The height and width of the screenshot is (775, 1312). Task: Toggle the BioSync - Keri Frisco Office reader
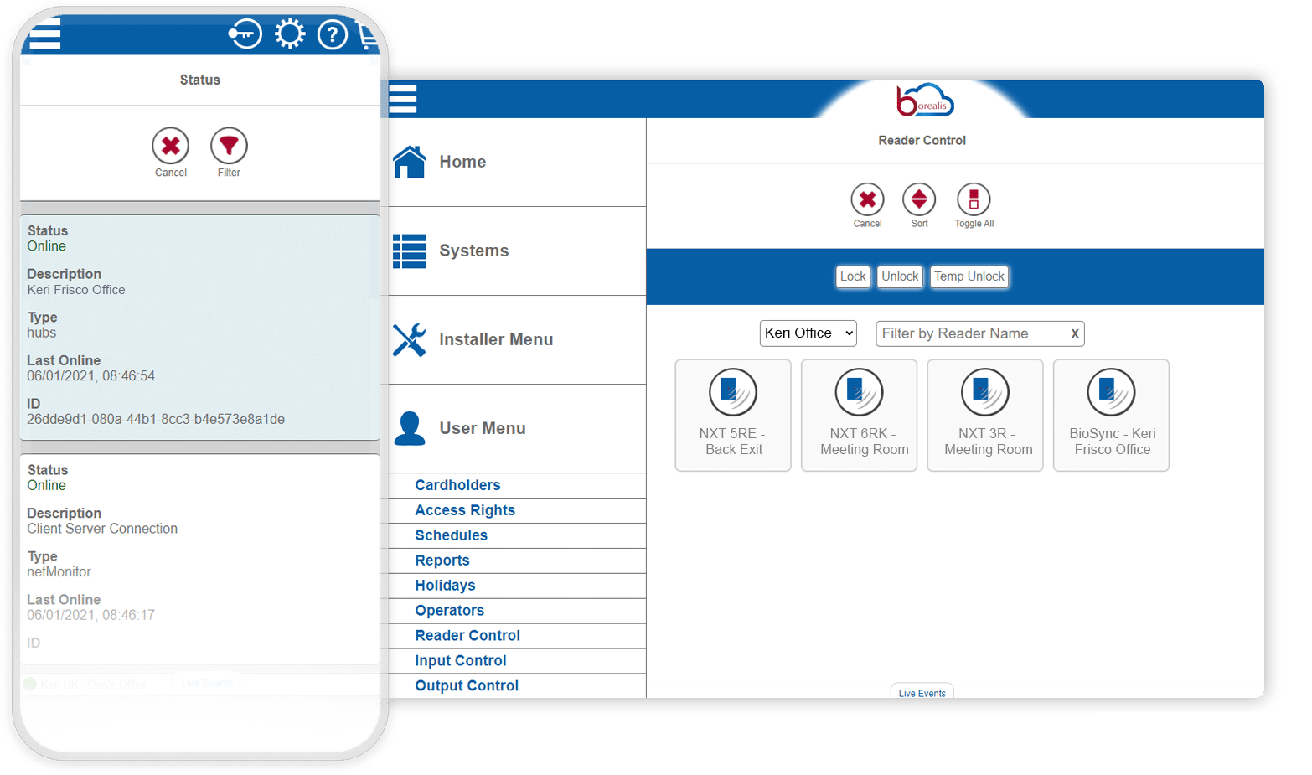[1111, 415]
